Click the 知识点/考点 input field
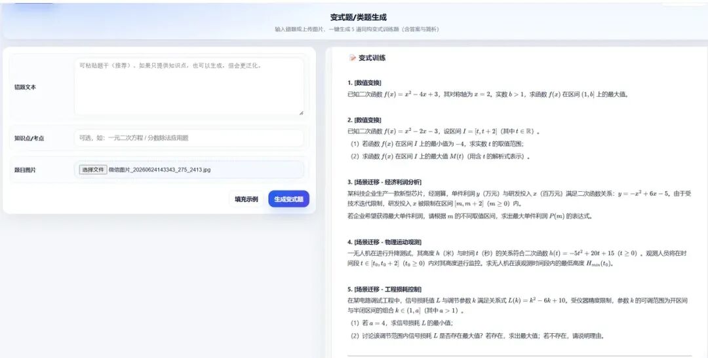 pyautogui.click(x=189, y=138)
